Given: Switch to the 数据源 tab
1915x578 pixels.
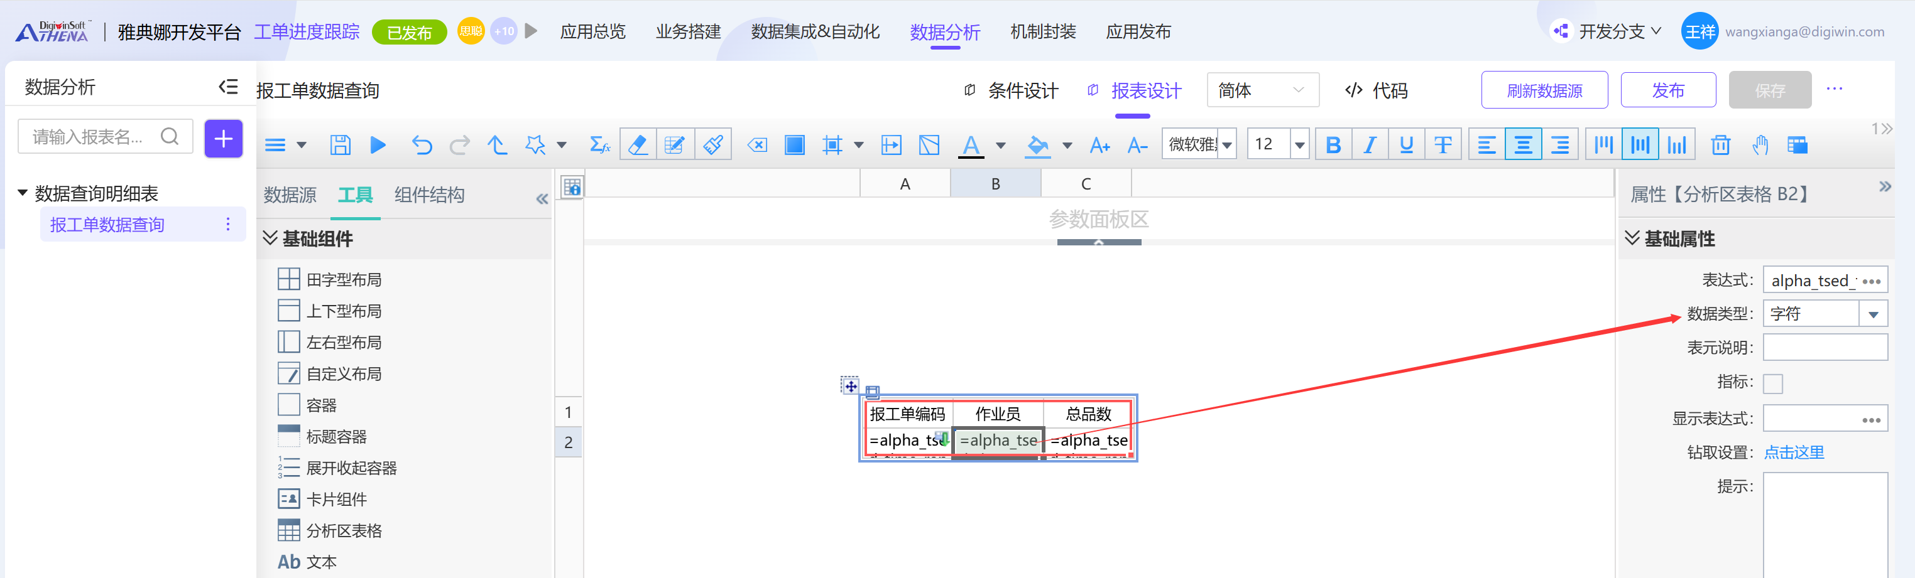Looking at the screenshot, I should coord(290,195).
